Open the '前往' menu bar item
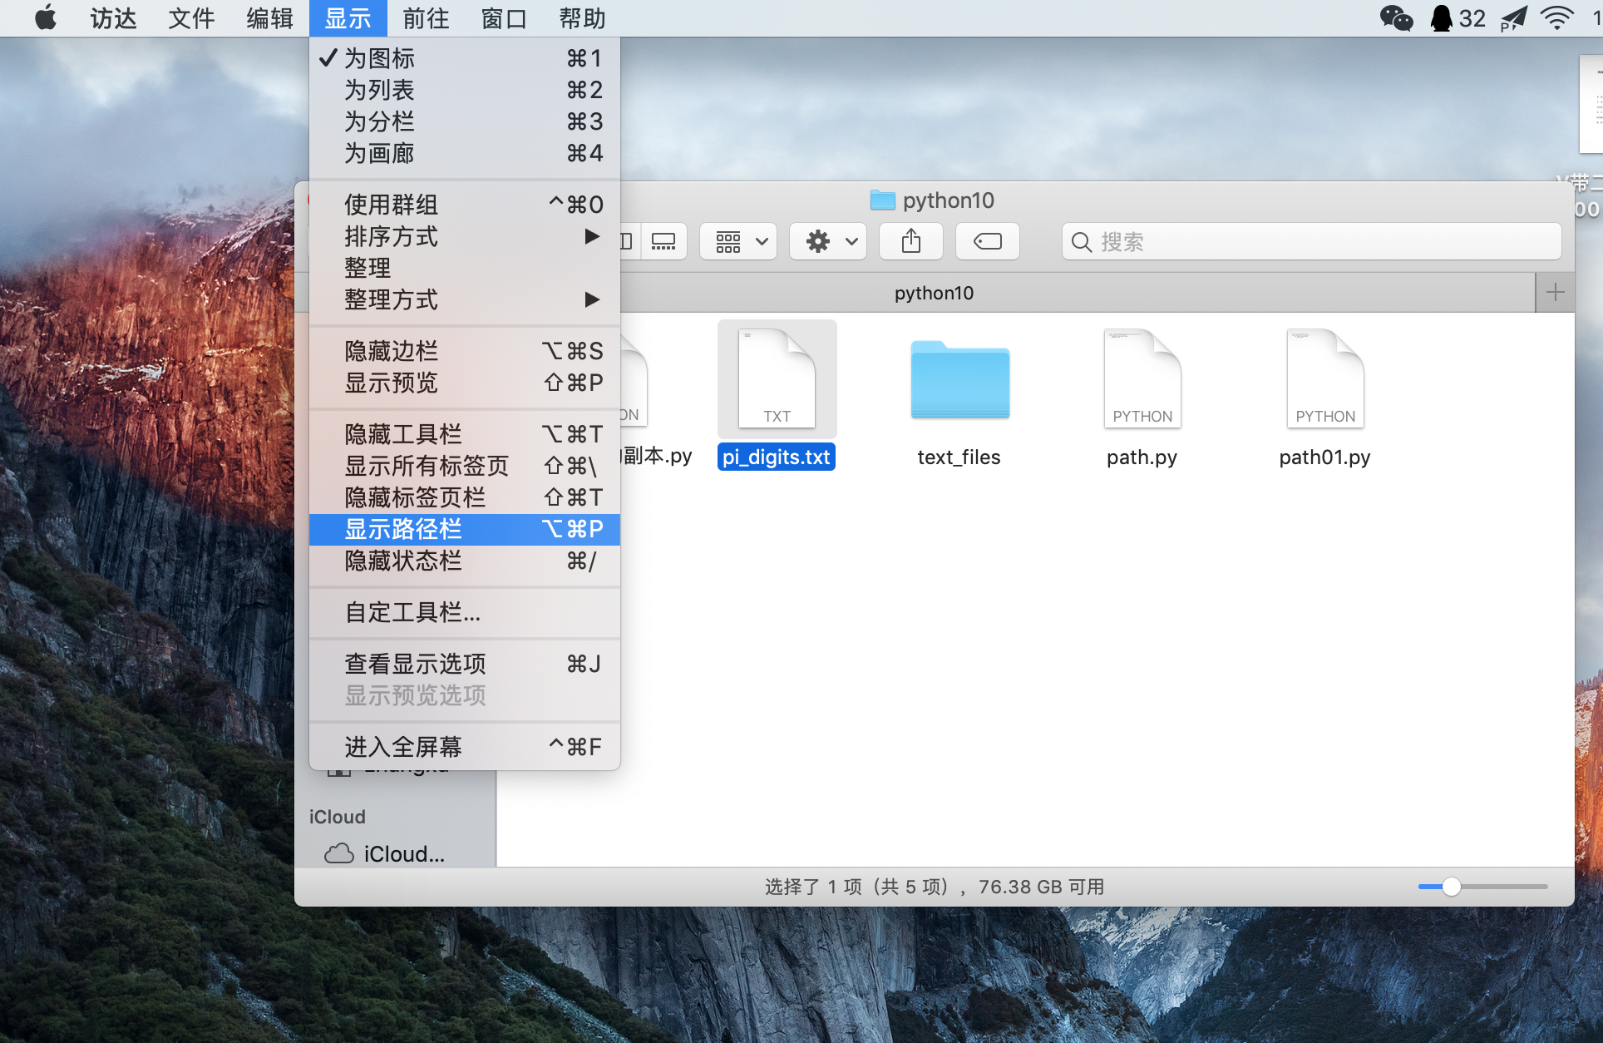This screenshot has width=1603, height=1043. click(426, 17)
